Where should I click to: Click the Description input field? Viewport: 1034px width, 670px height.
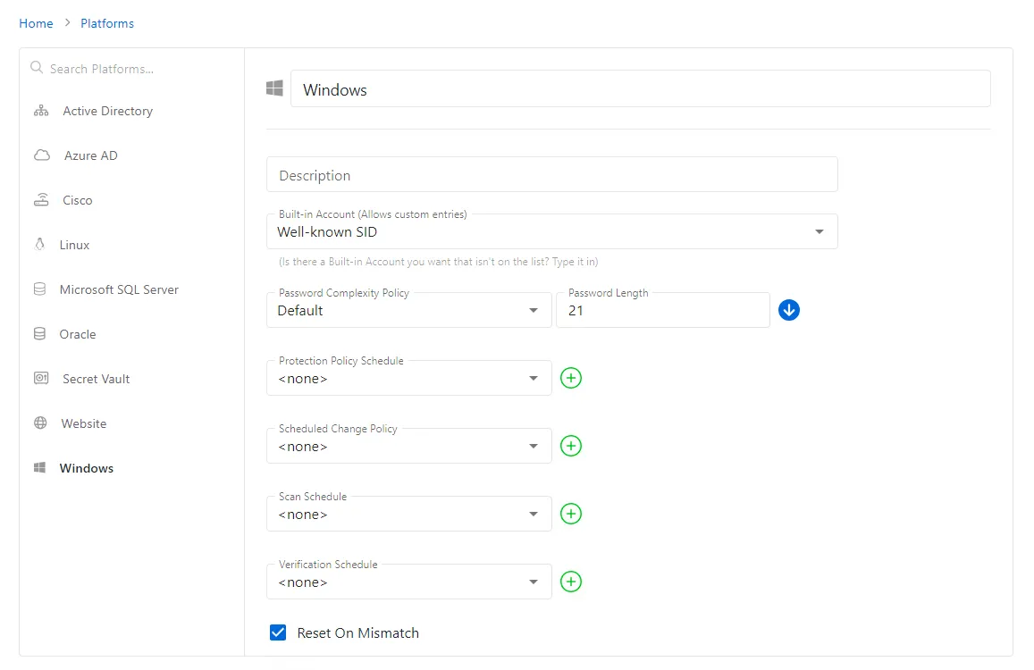point(552,175)
